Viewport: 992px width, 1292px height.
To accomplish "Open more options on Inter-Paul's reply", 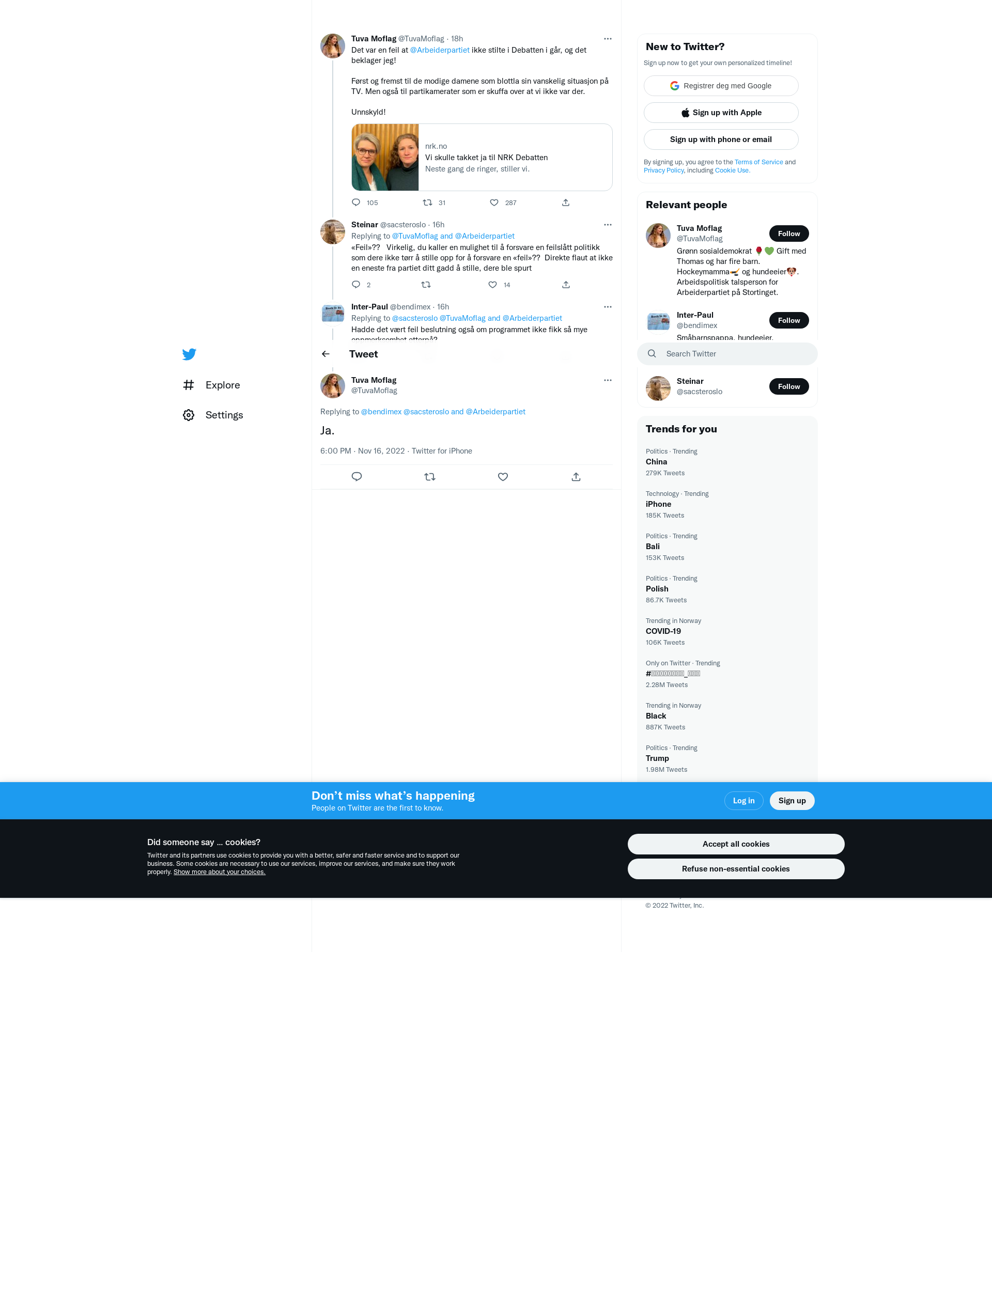I will pyautogui.click(x=608, y=307).
